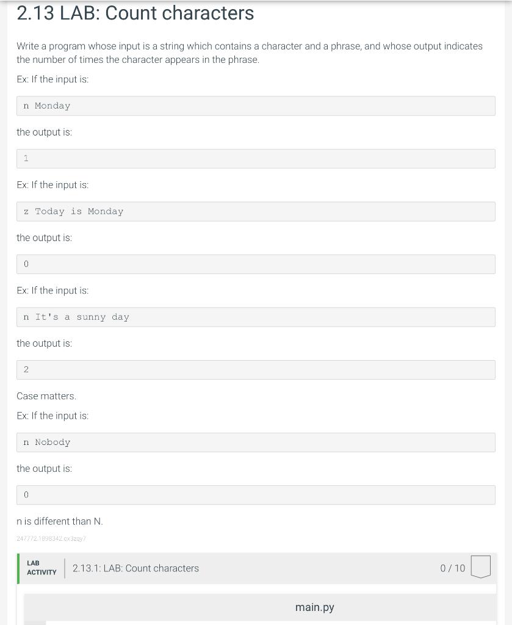Open the main.py file tab
Image resolution: width=512 pixels, height=625 pixels.
[314, 607]
